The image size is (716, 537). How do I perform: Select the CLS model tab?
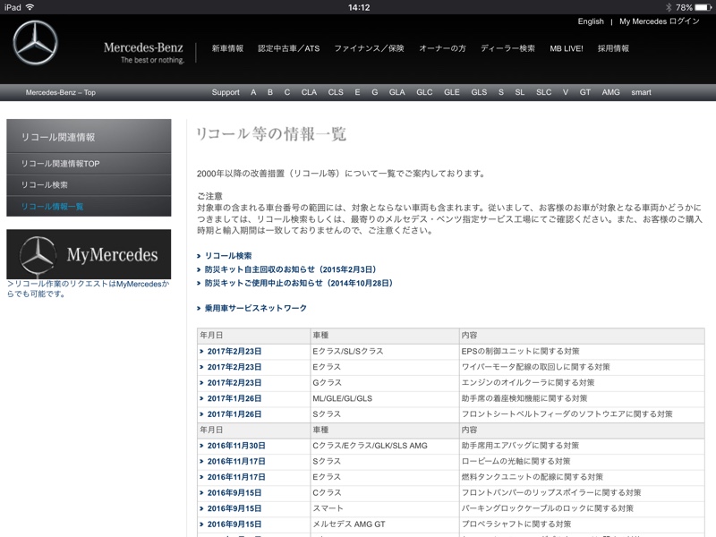coord(336,92)
